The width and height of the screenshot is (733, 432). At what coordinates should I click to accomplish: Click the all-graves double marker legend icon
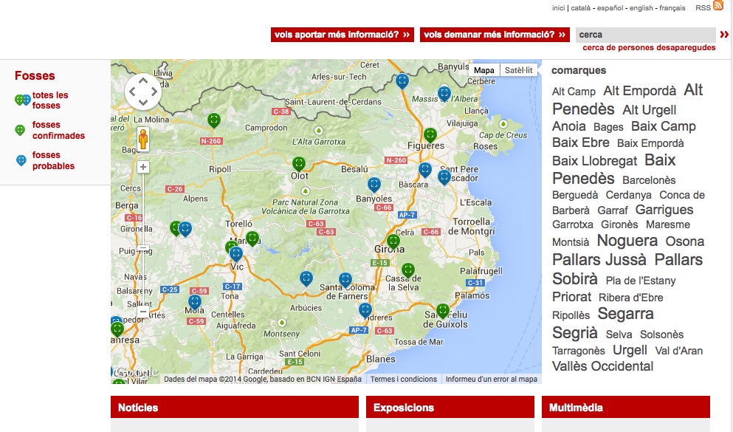tap(22, 100)
